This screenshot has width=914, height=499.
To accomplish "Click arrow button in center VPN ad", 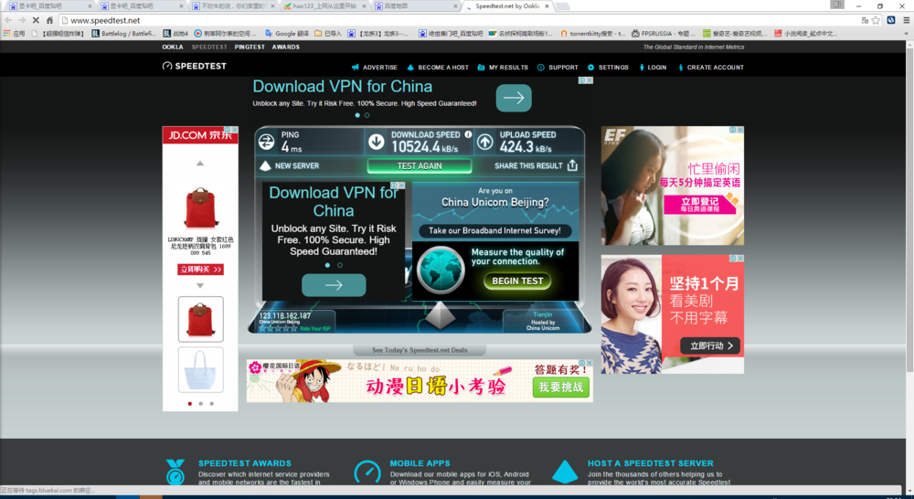I will coord(334,285).
